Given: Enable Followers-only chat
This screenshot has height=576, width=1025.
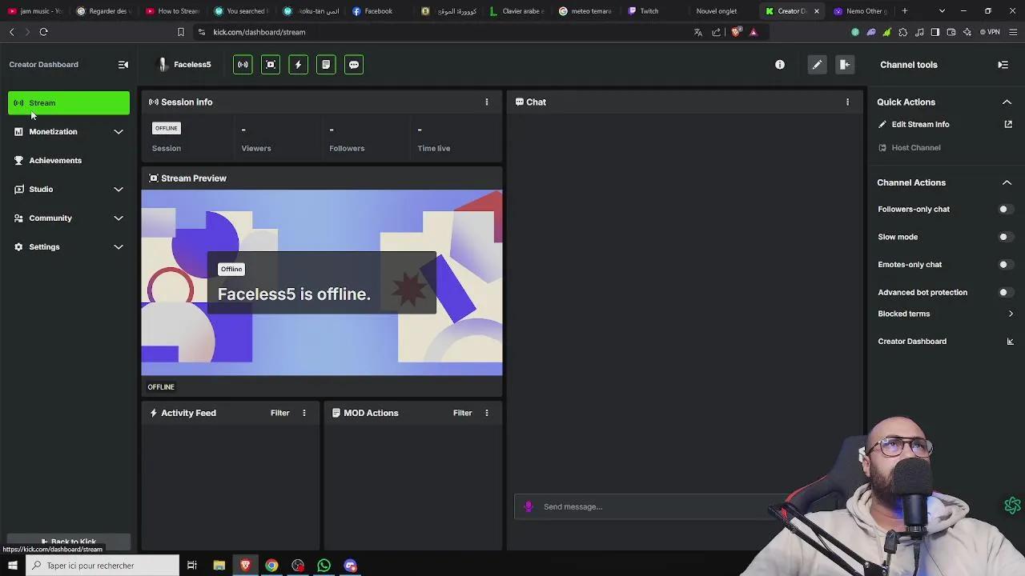Looking at the screenshot, I should coord(1003,209).
